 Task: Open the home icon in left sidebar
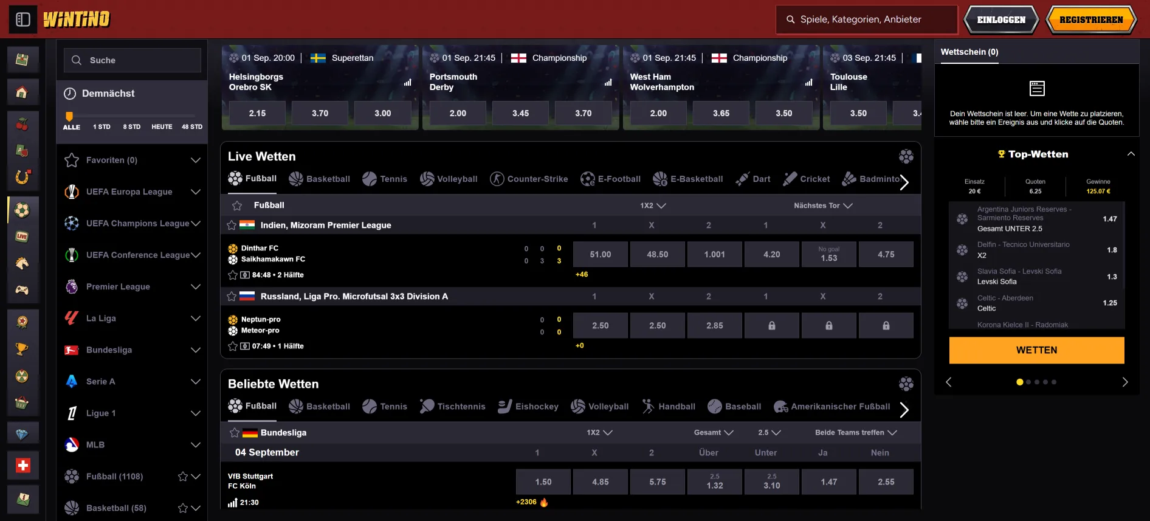click(x=22, y=92)
